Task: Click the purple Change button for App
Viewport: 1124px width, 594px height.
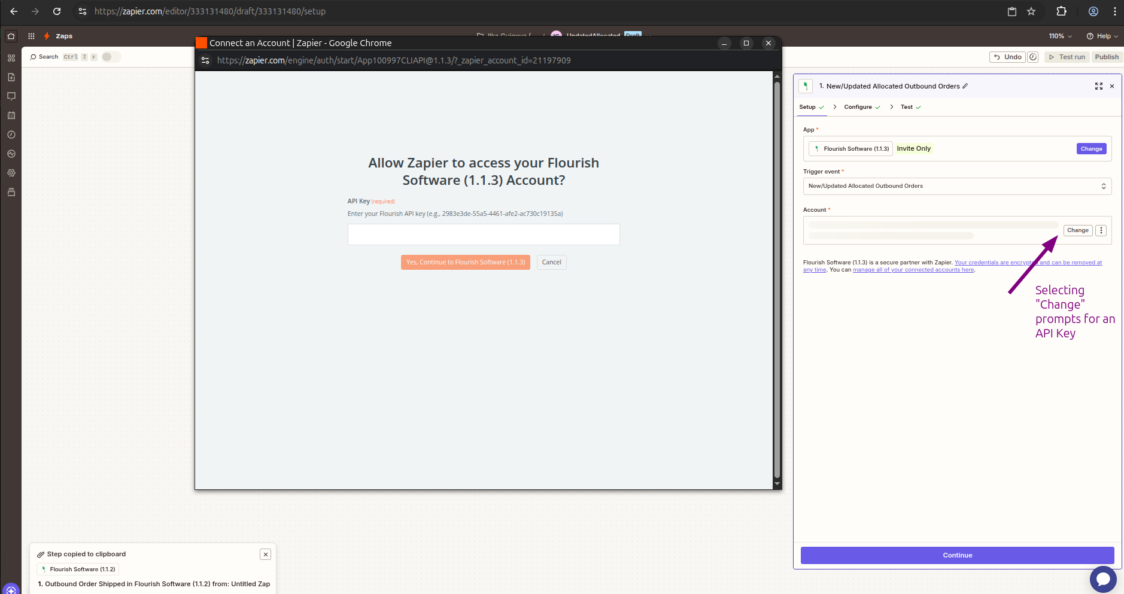Action: point(1091,149)
